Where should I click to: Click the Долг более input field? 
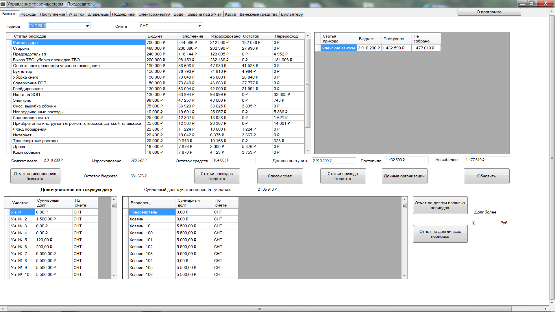click(x=485, y=223)
